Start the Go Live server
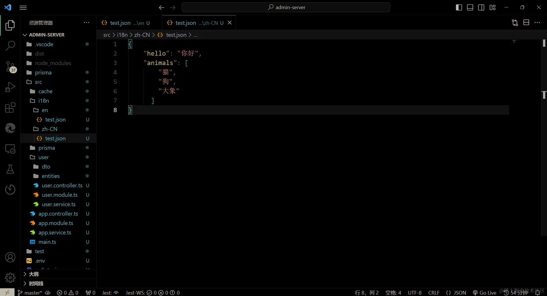Screen dimensions: 547x296 [x=485, y=293]
